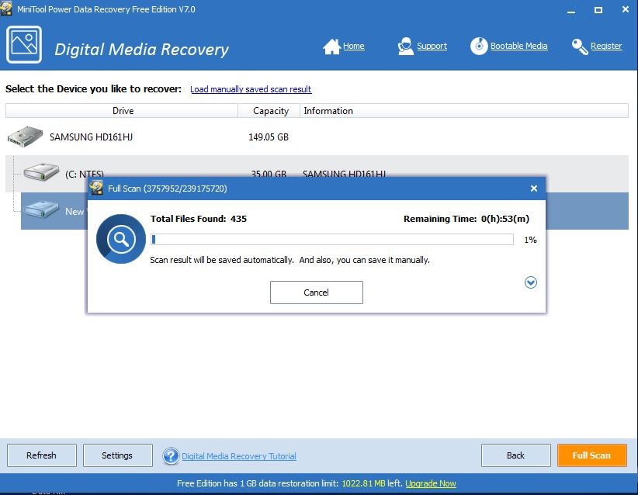Click the Refresh button

41,455
